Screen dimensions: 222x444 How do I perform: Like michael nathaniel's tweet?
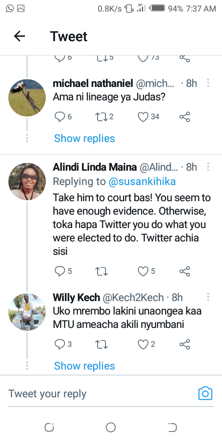coord(143,117)
